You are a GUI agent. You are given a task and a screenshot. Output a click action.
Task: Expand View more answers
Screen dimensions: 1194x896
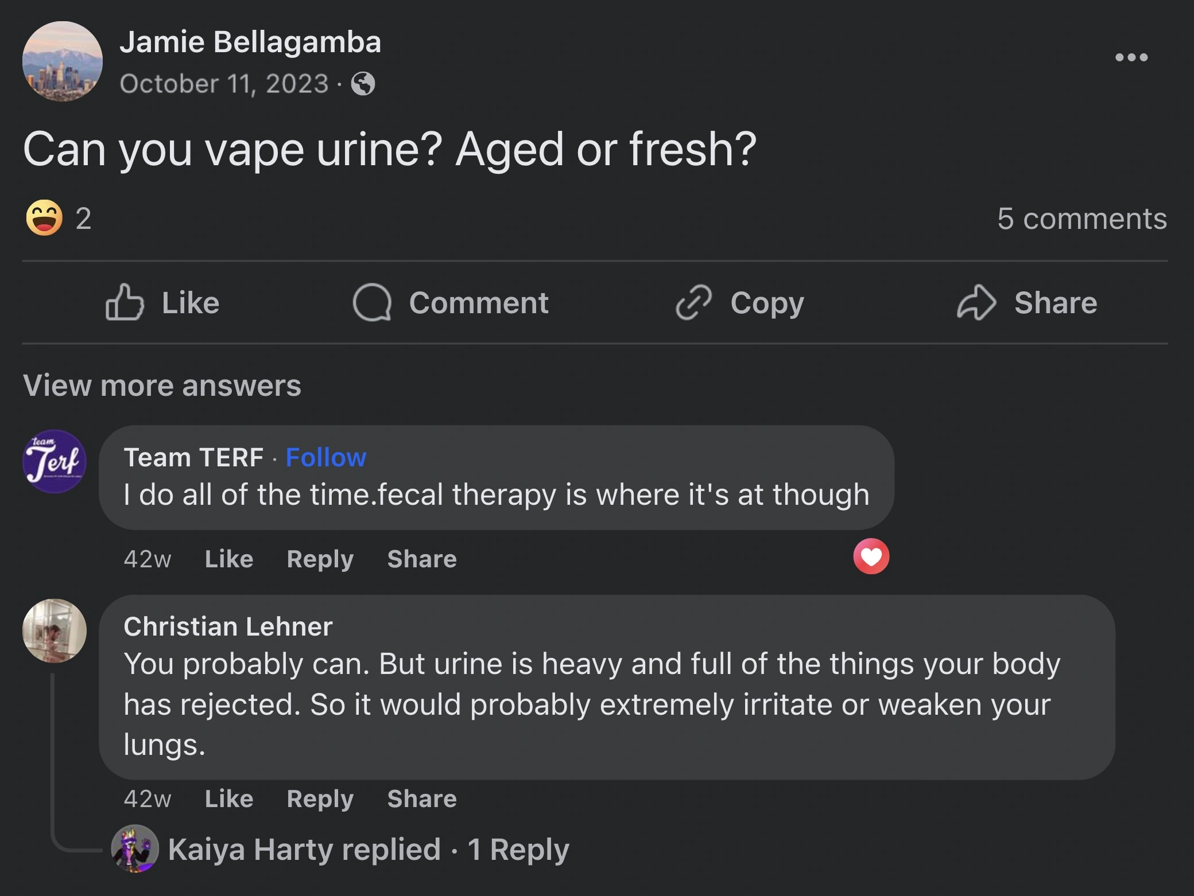[x=162, y=386]
